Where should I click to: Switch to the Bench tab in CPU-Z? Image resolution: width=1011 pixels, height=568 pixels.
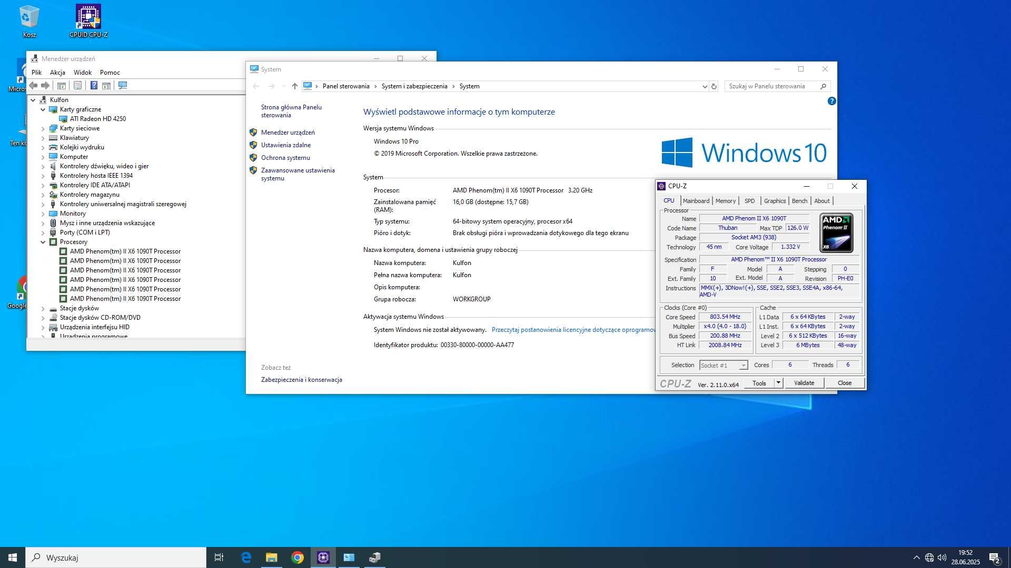(x=799, y=201)
